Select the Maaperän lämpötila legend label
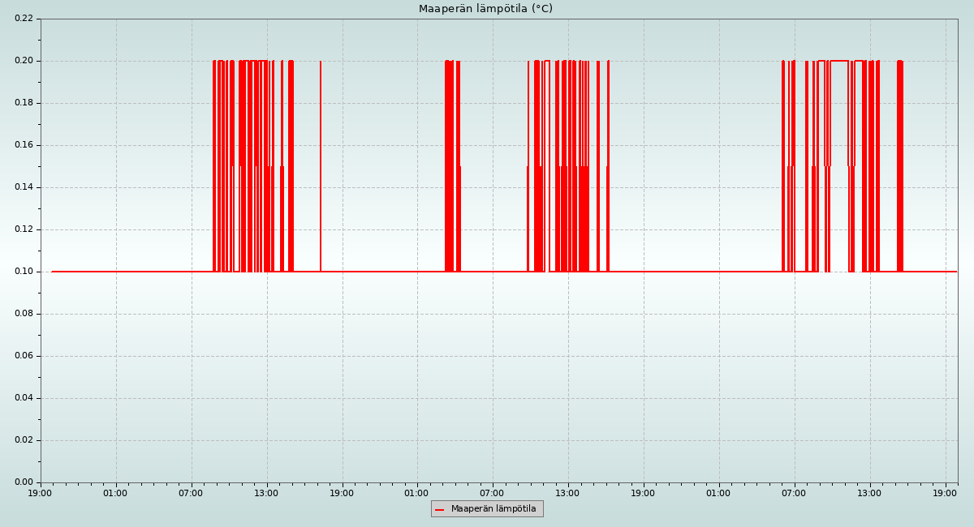This screenshot has height=527, width=974. pos(493,509)
